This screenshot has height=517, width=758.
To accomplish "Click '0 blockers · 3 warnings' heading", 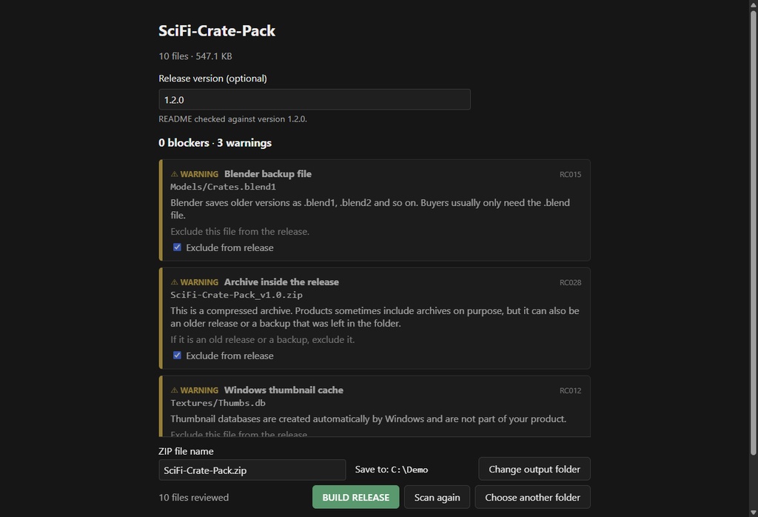I will click(215, 143).
